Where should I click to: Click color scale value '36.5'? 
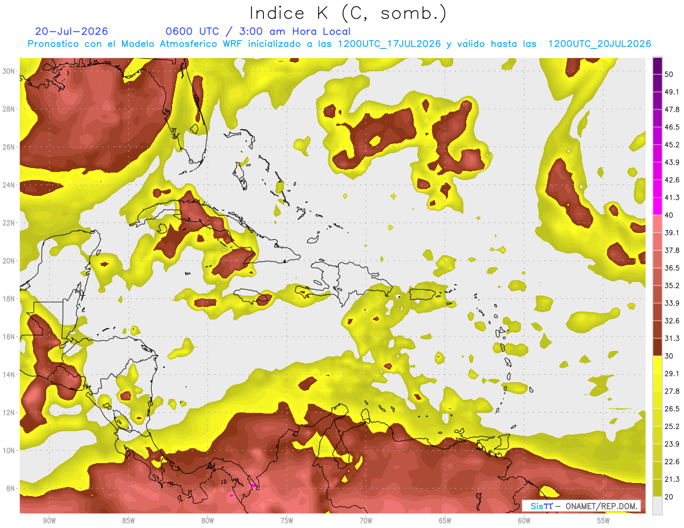(x=671, y=268)
